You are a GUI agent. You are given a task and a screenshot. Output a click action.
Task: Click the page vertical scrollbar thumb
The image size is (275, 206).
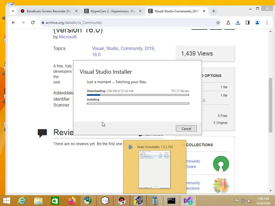click(270, 105)
